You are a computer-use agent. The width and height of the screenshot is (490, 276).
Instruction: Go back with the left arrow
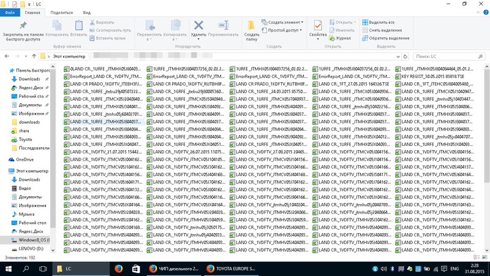(7, 56)
